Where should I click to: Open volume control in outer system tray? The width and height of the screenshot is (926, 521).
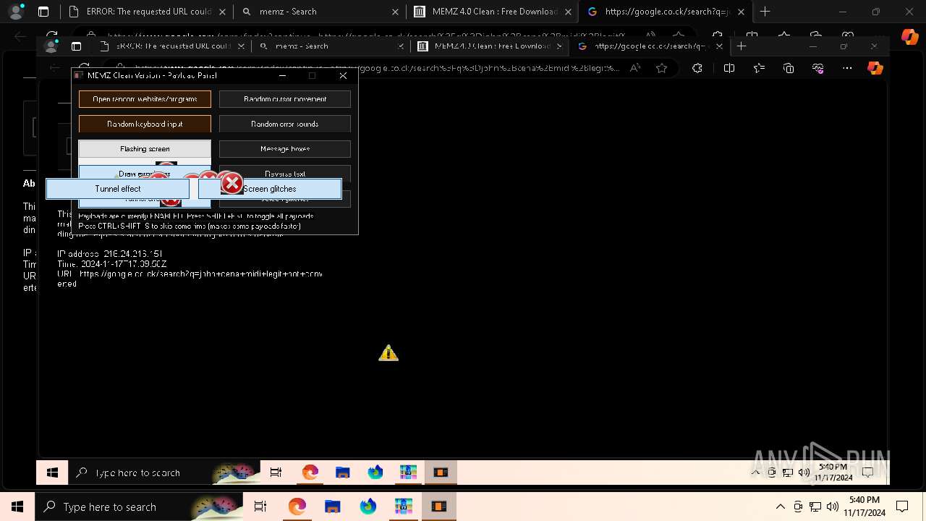coord(833,507)
